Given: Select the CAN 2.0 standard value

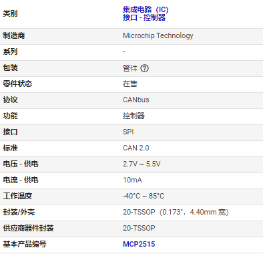Looking at the screenshot, I should [136, 148].
